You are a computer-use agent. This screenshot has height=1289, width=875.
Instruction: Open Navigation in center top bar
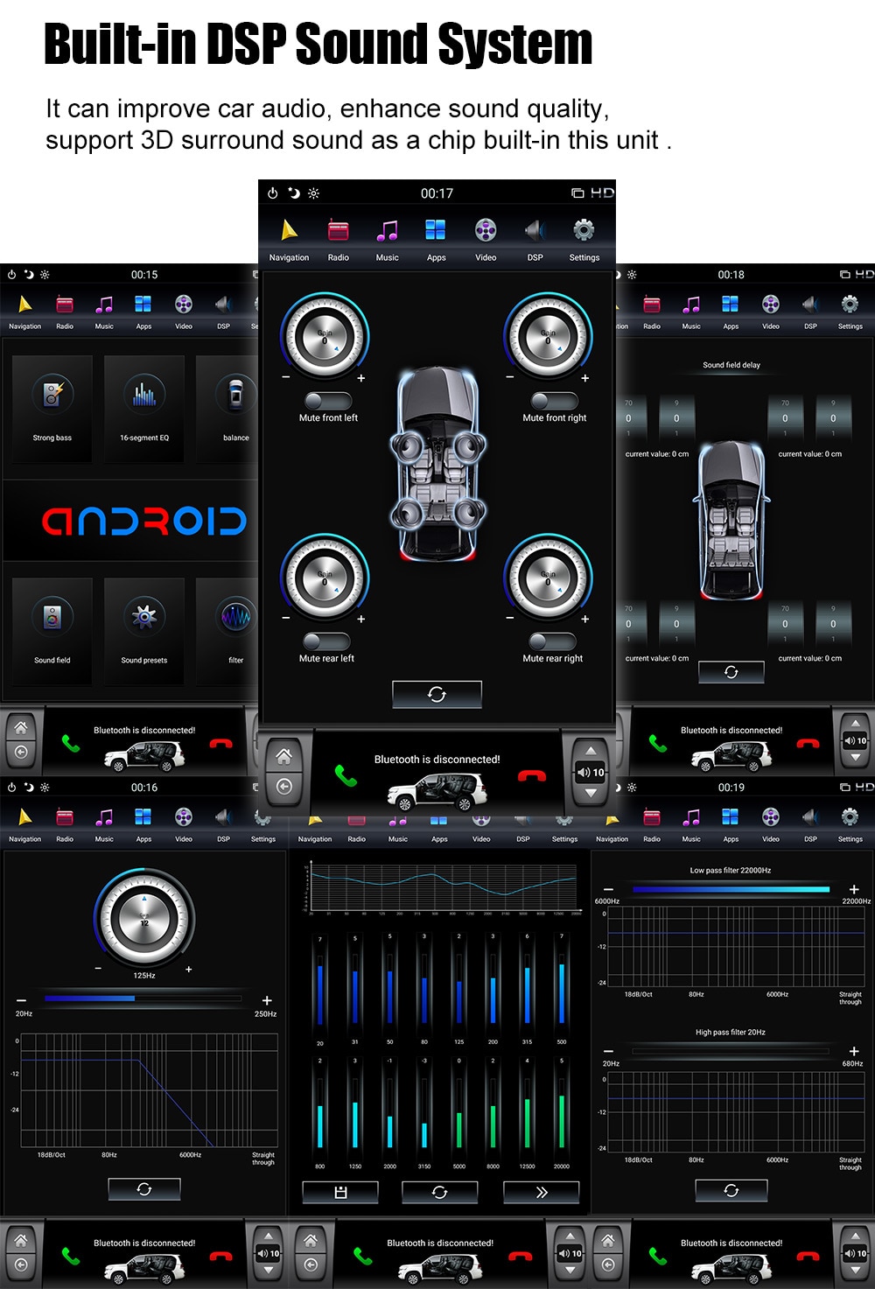click(x=289, y=240)
